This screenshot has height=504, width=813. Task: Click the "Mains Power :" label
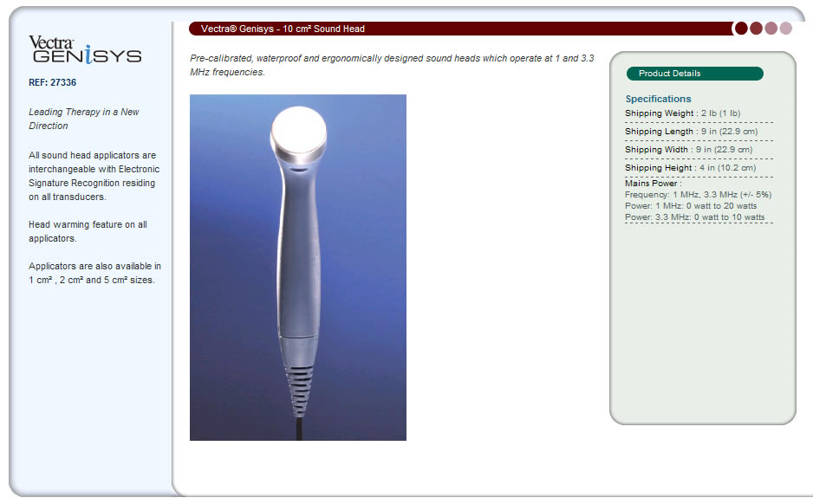pos(654,184)
